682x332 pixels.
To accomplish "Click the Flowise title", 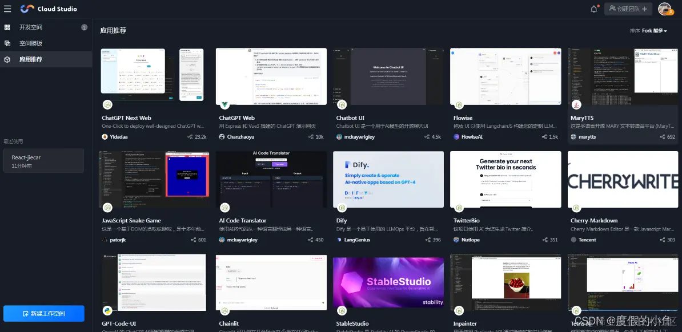I will coord(463,118).
